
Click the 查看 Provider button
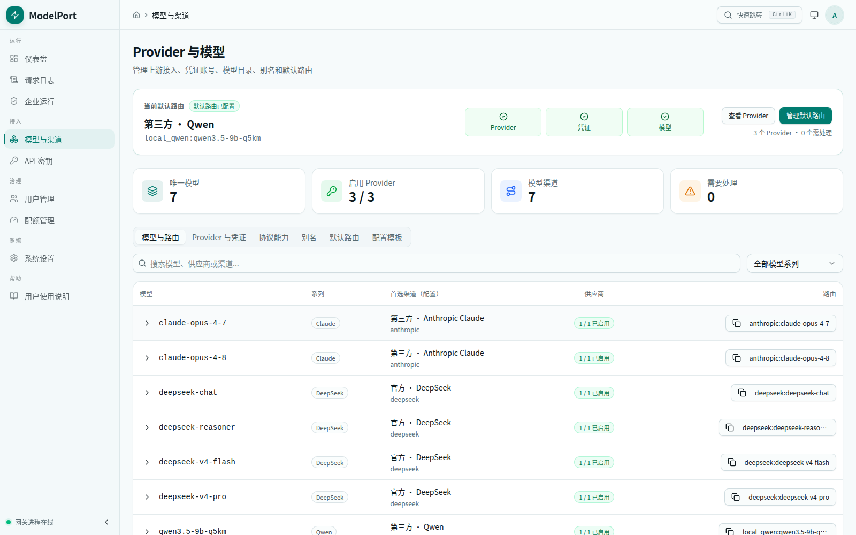coord(748,116)
